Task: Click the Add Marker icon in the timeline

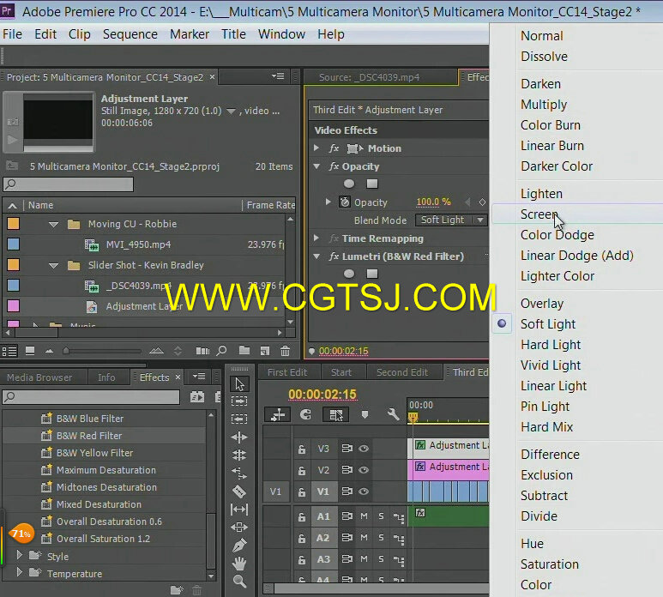Action: 365,415
